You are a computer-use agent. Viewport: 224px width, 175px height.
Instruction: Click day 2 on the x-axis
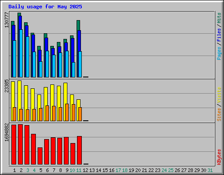21,170
